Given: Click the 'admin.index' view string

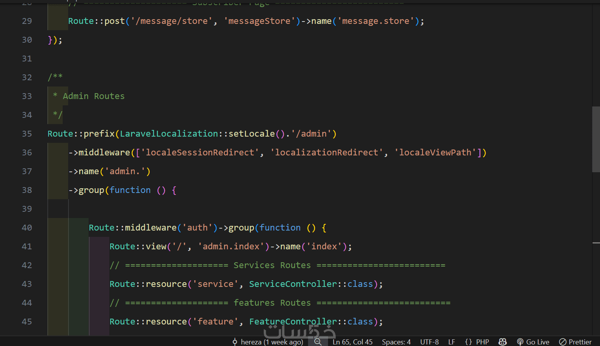Looking at the screenshot, I should click(231, 247).
